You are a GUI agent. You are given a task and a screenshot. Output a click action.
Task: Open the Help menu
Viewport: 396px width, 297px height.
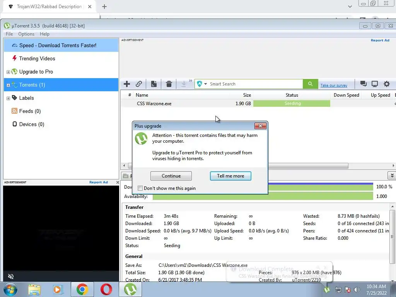pos(44,34)
